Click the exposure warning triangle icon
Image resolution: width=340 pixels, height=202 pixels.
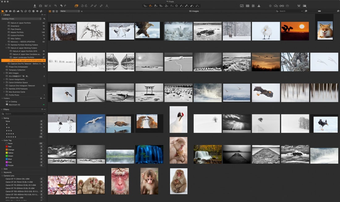[x=259, y=6]
